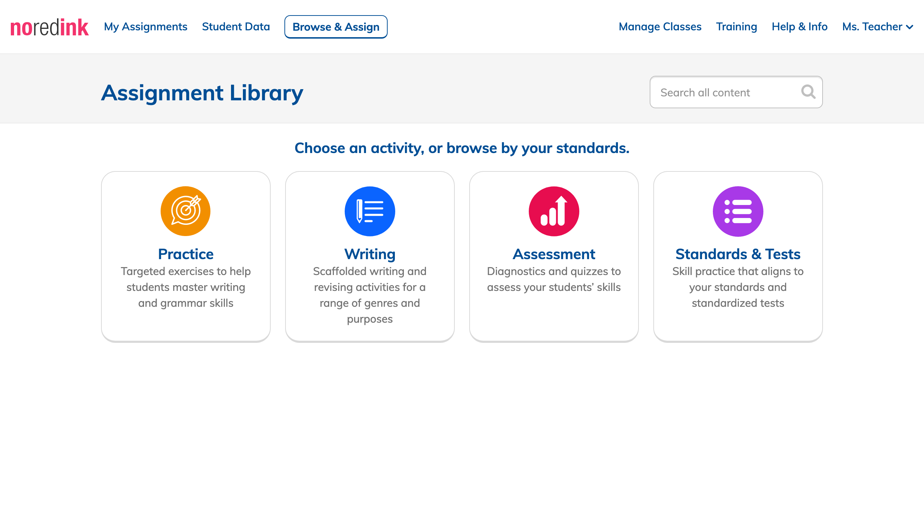Click the Standards & Tests heading
The height and width of the screenshot is (506, 924).
pos(738,254)
